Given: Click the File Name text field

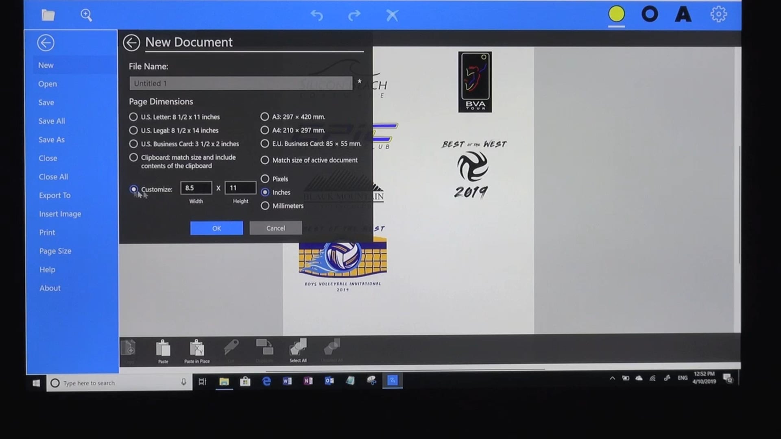Looking at the screenshot, I should tap(241, 83).
